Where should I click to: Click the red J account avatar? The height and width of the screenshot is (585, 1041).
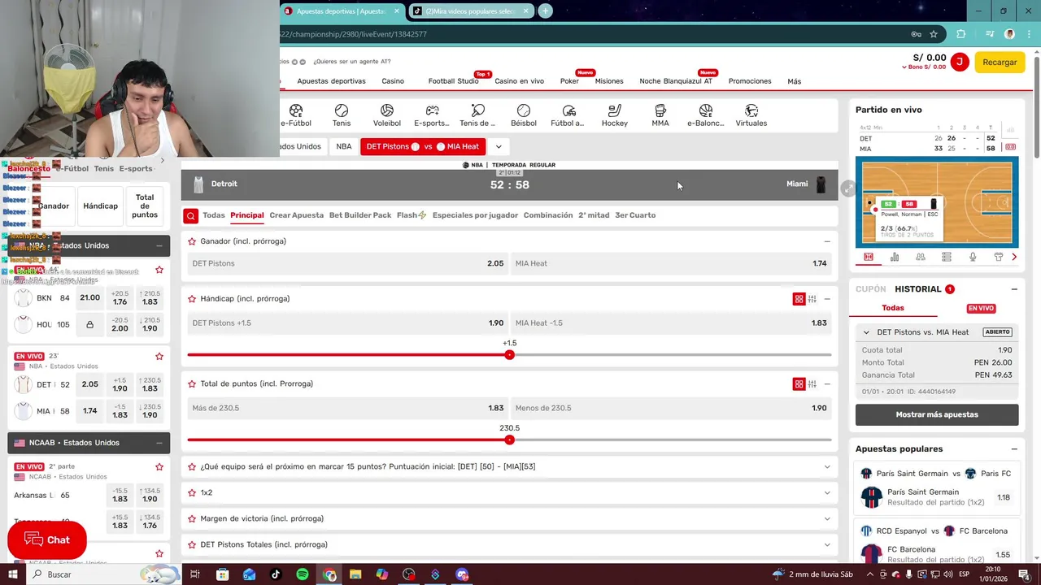(x=960, y=62)
